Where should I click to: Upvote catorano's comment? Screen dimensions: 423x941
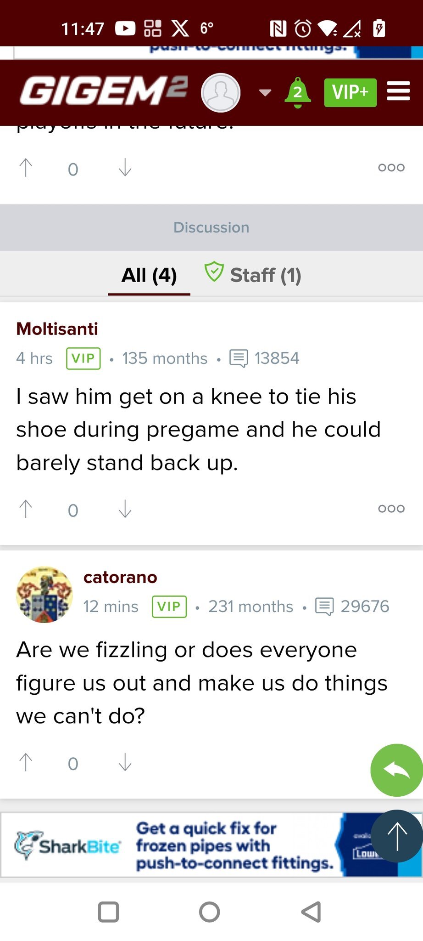coord(26,763)
